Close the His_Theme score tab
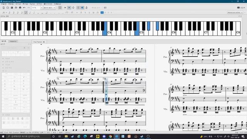Viewport: 247px width, 139px height. 44,42
